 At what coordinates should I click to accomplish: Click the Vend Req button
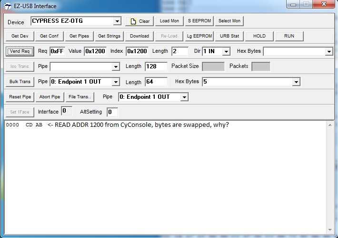[20, 51]
